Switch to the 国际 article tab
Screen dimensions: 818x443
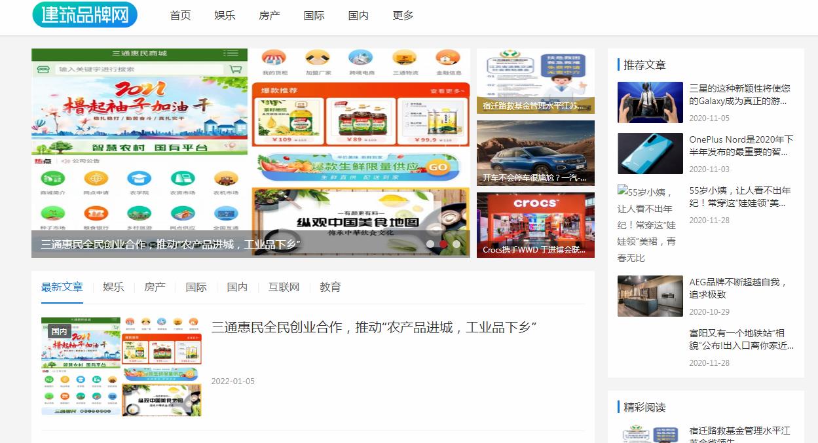click(196, 287)
